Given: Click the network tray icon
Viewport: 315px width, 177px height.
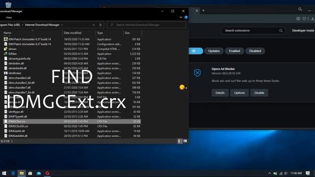Looking at the screenshot, I should [x=281, y=173].
